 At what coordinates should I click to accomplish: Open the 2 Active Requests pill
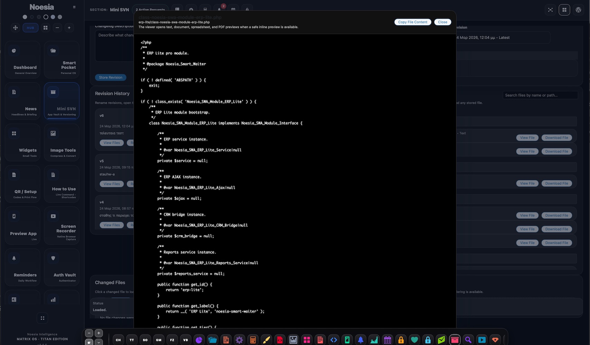pyautogui.click(x=150, y=9)
